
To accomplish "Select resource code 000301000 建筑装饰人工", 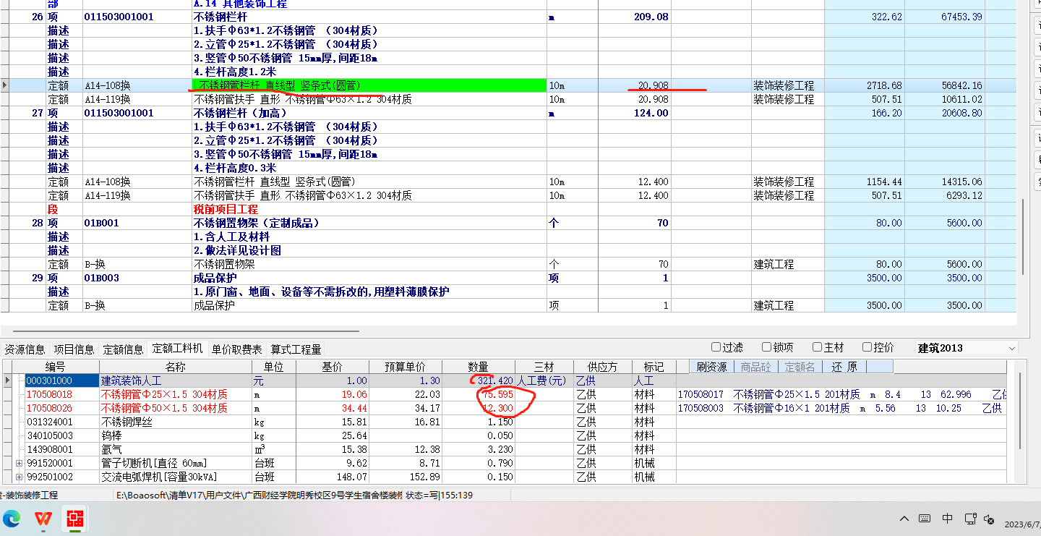I will tap(61, 380).
